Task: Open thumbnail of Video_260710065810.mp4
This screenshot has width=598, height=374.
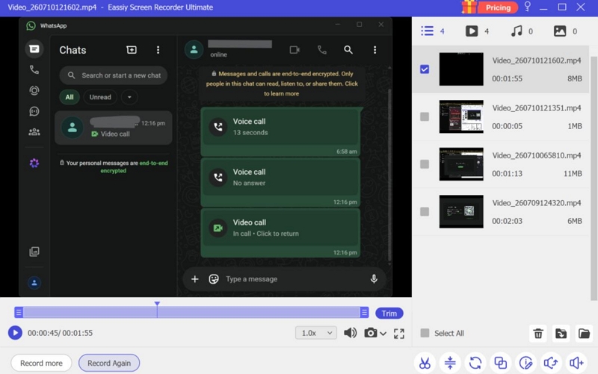Action: 461,164
